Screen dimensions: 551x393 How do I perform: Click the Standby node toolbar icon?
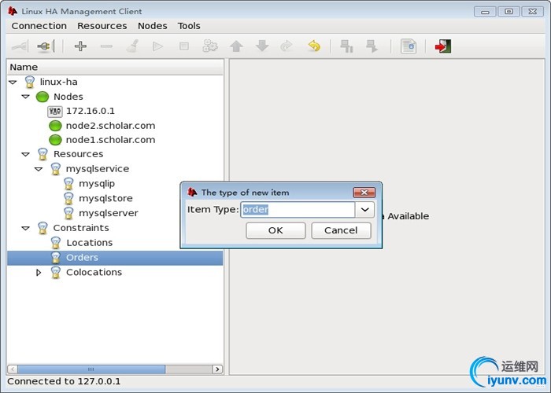point(346,46)
